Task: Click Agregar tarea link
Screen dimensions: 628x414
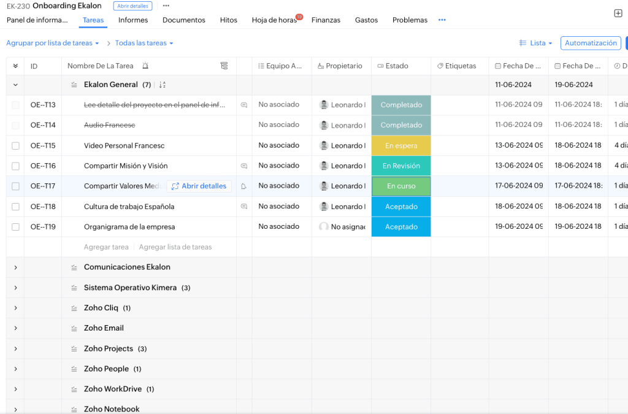Action: [106, 247]
